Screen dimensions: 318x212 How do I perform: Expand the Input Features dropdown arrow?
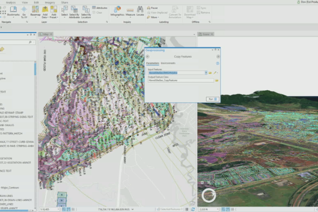(x=206, y=73)
